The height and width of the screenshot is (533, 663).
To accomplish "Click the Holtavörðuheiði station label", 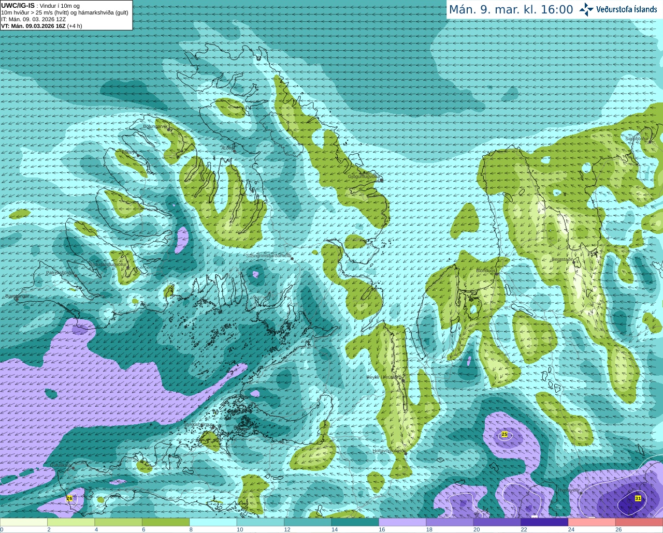I will (x=388, y=451).
